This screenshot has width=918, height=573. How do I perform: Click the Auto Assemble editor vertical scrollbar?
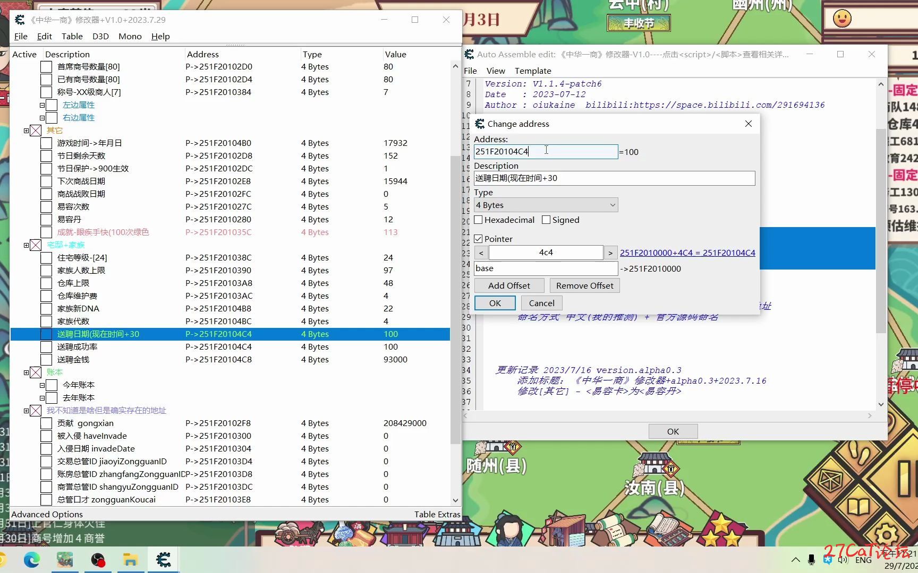(x=880, y=230)
